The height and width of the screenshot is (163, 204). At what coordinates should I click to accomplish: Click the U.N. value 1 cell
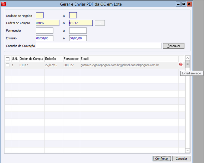click(15, 65)
